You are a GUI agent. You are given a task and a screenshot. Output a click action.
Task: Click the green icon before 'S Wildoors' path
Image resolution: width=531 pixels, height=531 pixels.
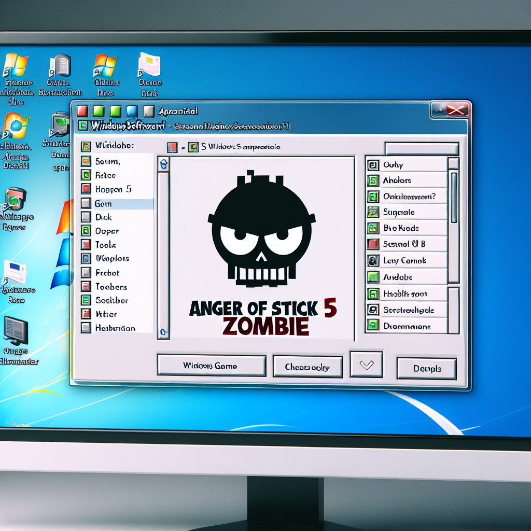[x=193, y=147]
